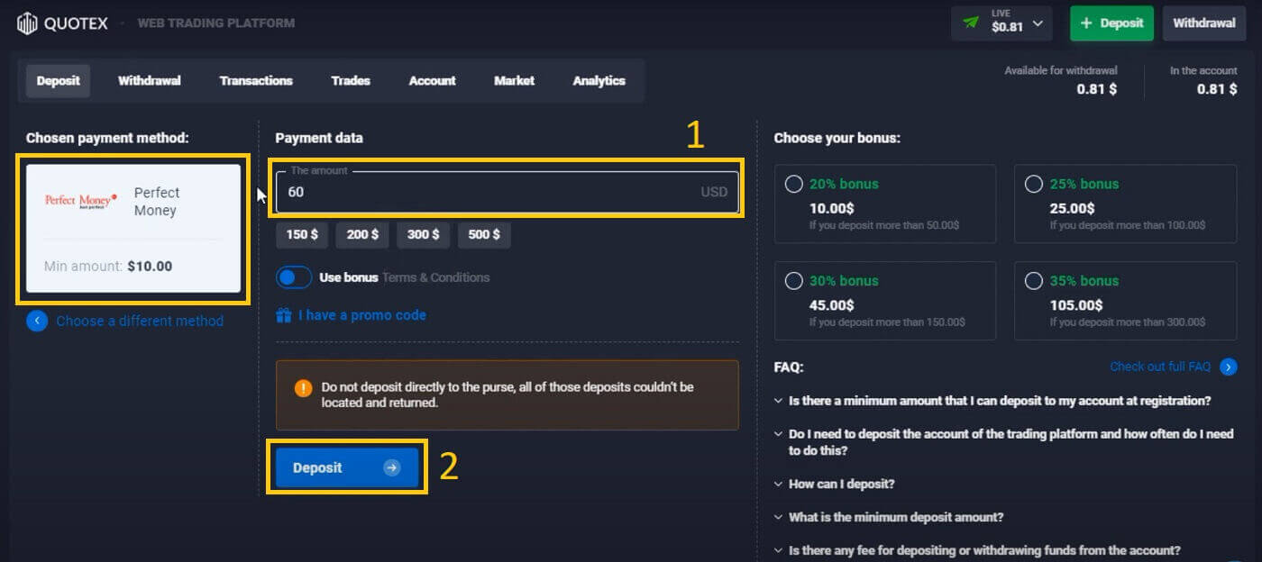Click the arrow icon inside the Deposit button

[x=391, y=467]
